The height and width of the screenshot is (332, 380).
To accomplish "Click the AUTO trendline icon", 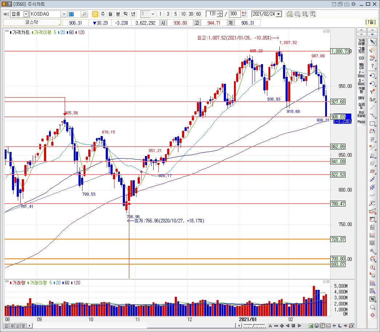I will point(372,211).
